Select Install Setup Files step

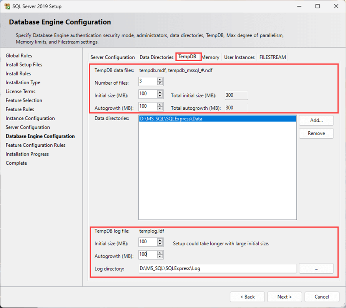coord(24,65)
